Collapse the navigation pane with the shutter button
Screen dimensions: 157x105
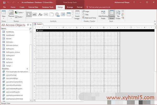pyautogui.click(x=31, y=25)
